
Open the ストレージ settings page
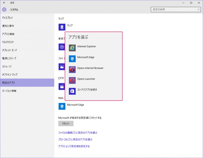click(27, 66)
